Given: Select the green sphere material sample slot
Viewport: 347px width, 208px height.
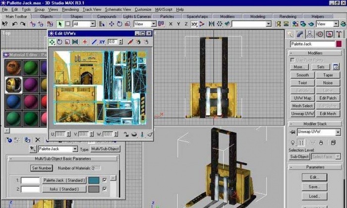Looking at the screenshot, I should click(30, 67).
